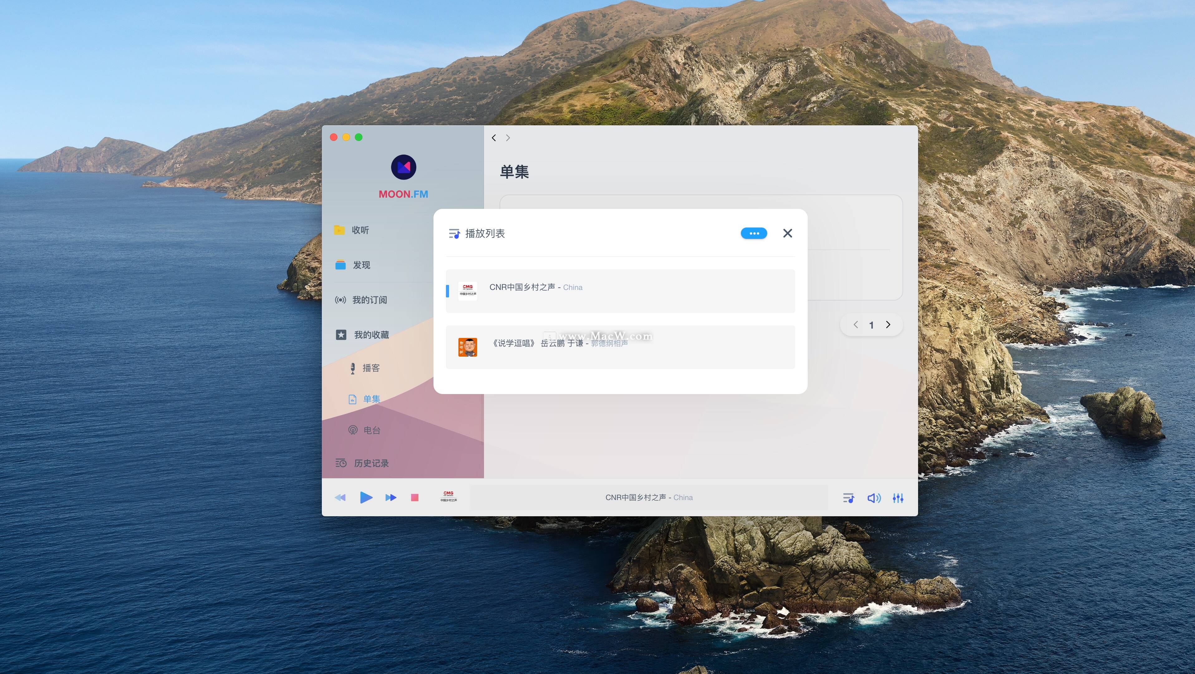The width and height of the screenshot is (1195, 674).
Task: Open the equalizer sliders icon
Action: tap(898, 498)
